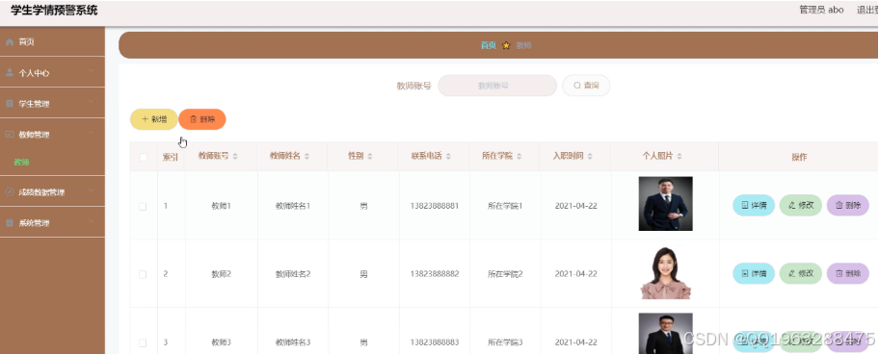Click phone number 13823888882
Image resolution: width=879 pixels, height=354 pixels.
pyautogui.click(x=435, y=274)
